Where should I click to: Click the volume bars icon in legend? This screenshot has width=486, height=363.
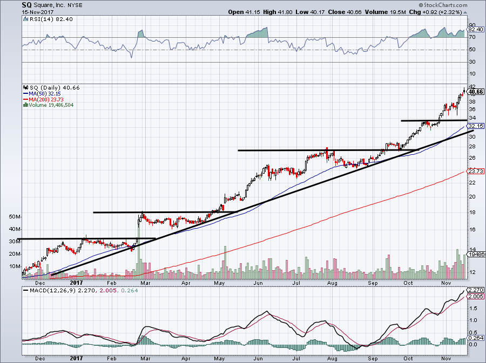click(25, 105)
